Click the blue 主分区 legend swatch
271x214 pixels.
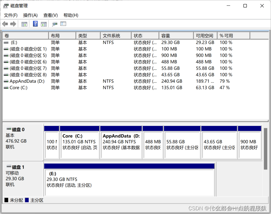(27, 200)
